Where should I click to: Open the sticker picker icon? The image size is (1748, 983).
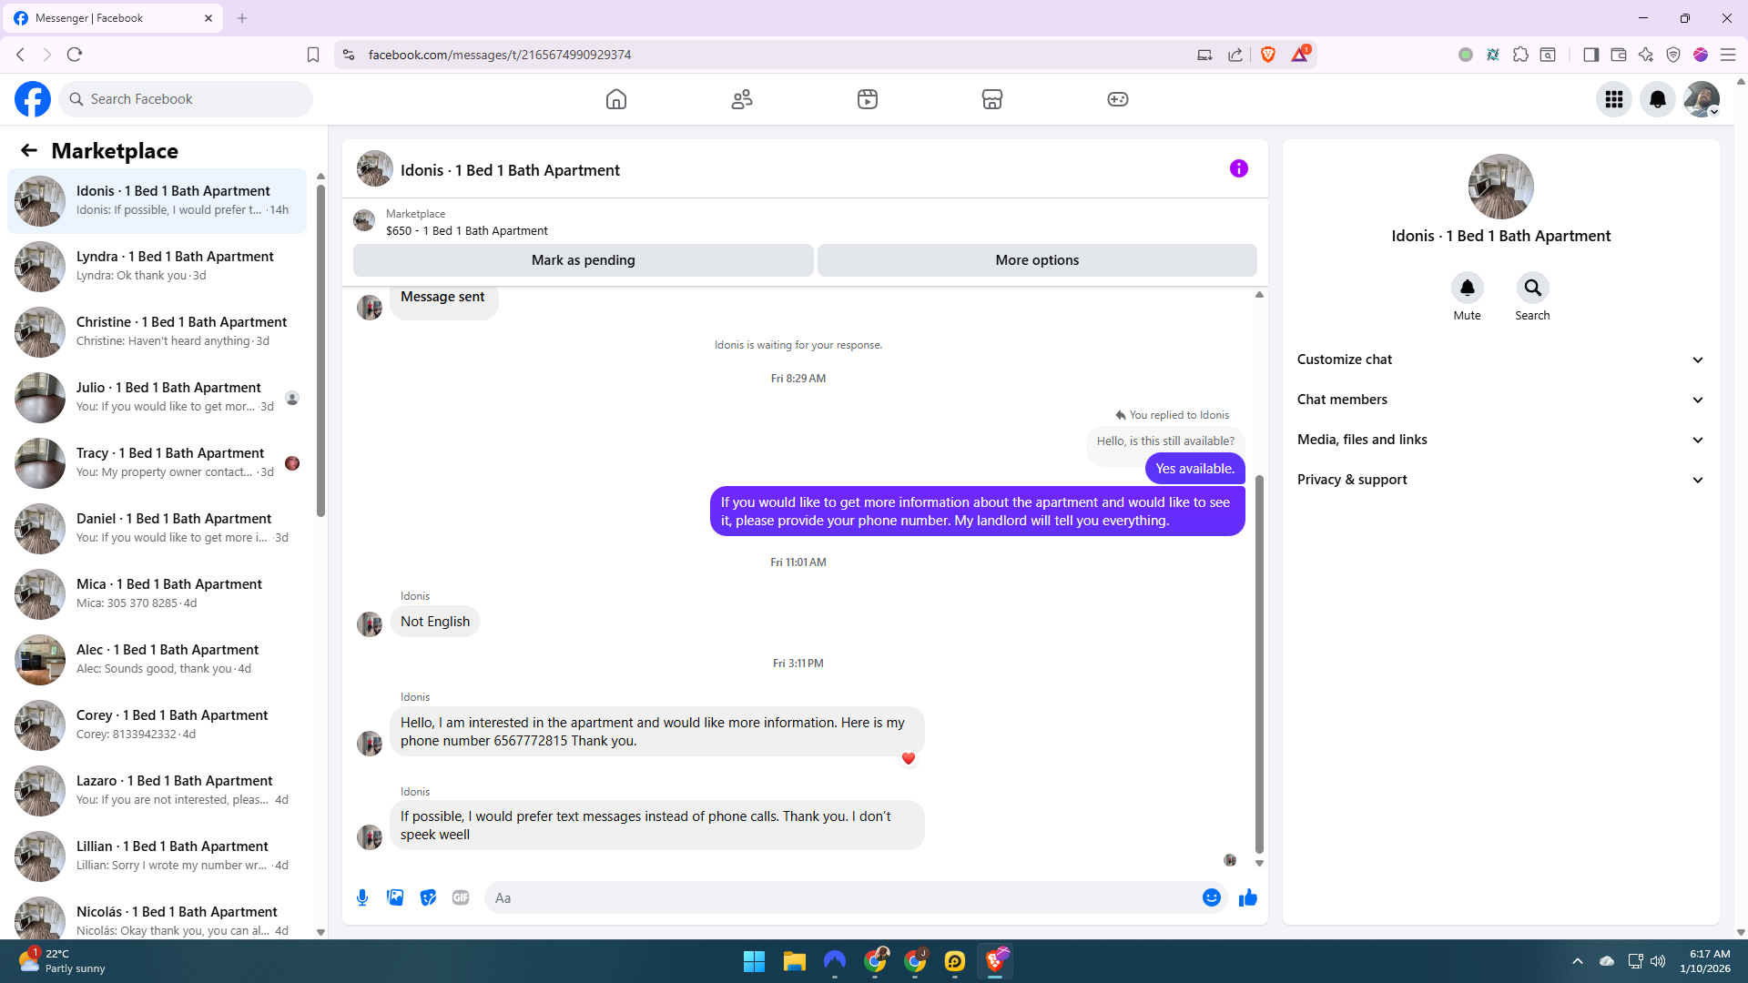[428, 897]
